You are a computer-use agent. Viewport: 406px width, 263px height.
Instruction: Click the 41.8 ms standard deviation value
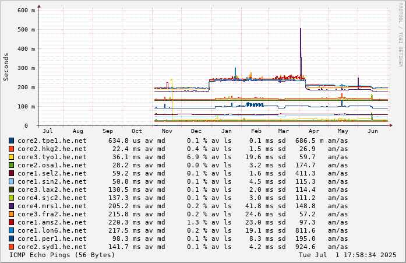(259, 206)
